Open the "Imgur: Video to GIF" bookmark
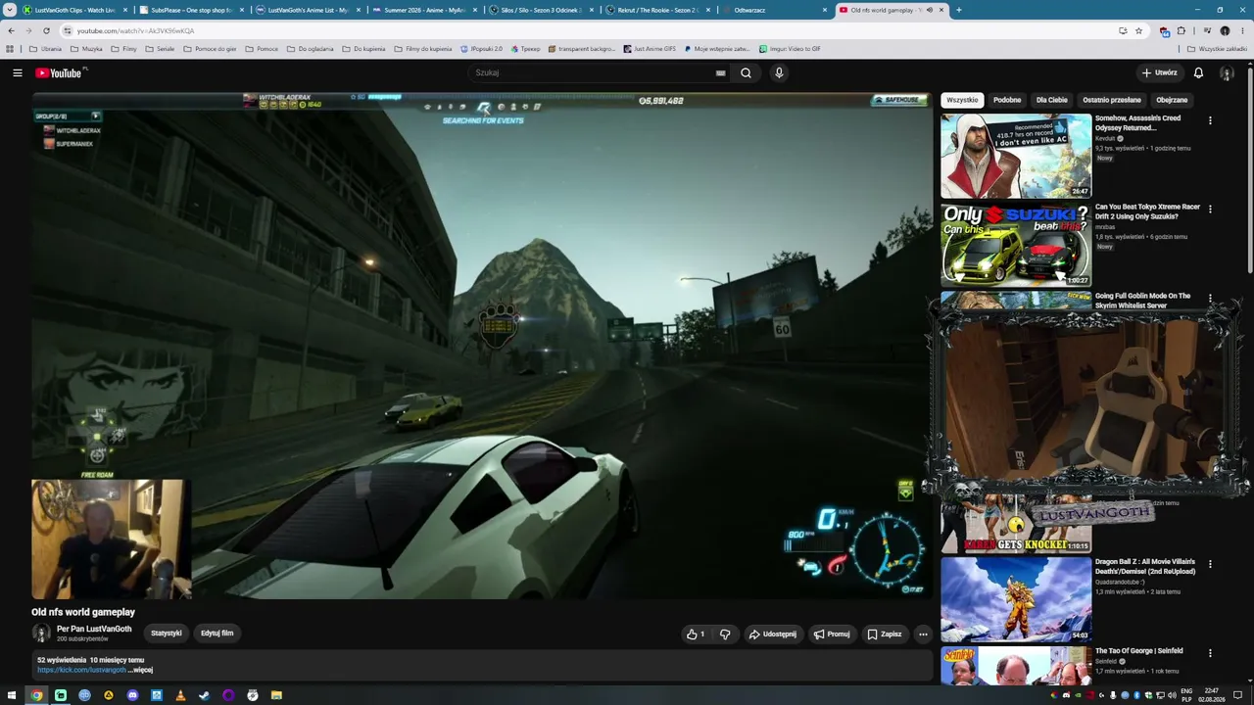 click(x=790, y=48)
